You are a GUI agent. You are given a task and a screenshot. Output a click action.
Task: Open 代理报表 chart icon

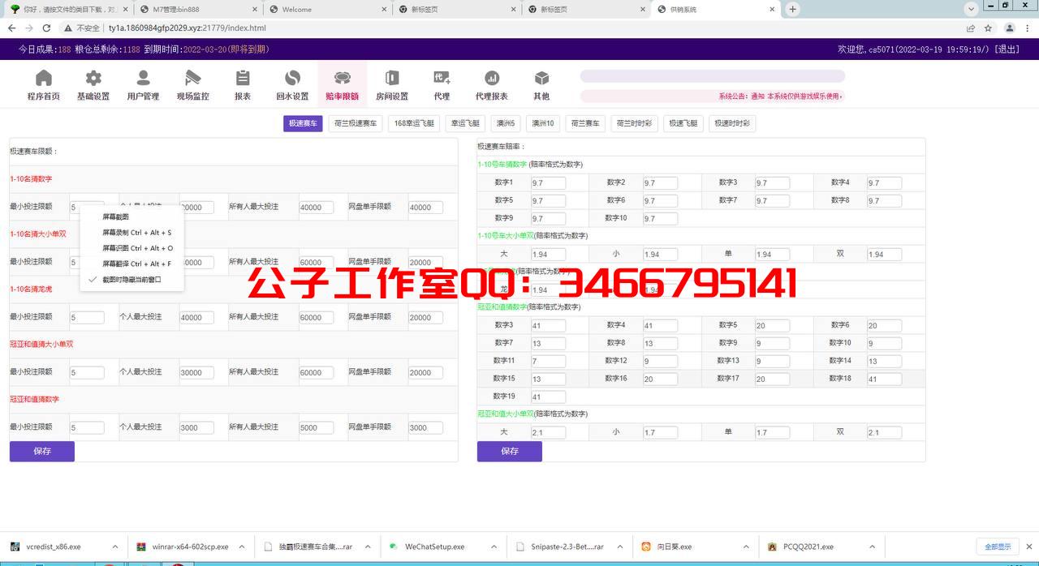(x=492, y=78)
